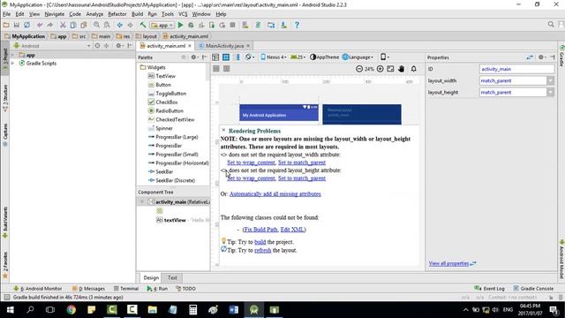Open the Nexus 4 device dropdown
565x318 pixels.
pos(274,57)
